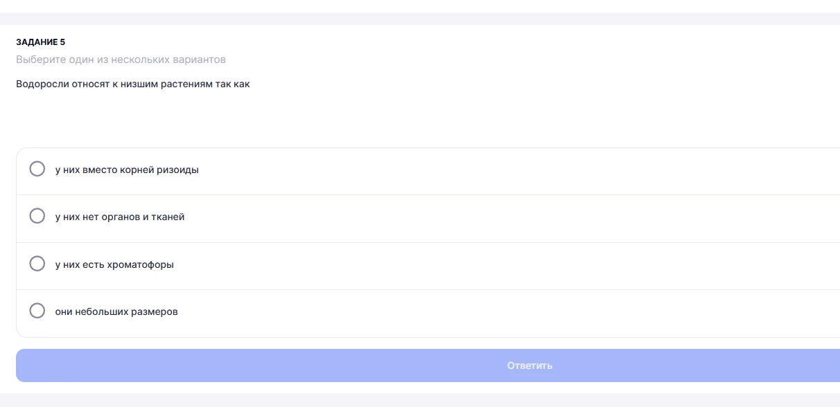Click the answer text 'у них вместо корней ризоиды'
The width and height of the screenshot is (840, 407).
point(127,170)
